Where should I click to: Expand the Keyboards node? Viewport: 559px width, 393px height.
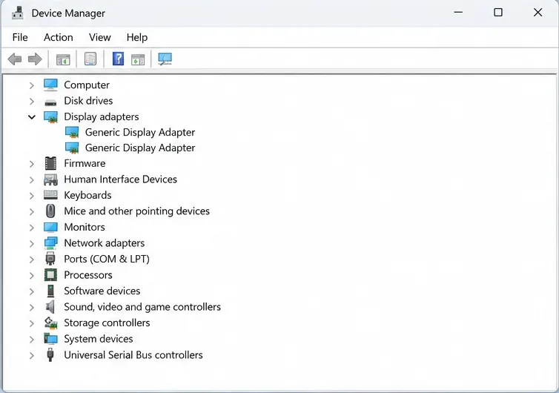(31, 196)
